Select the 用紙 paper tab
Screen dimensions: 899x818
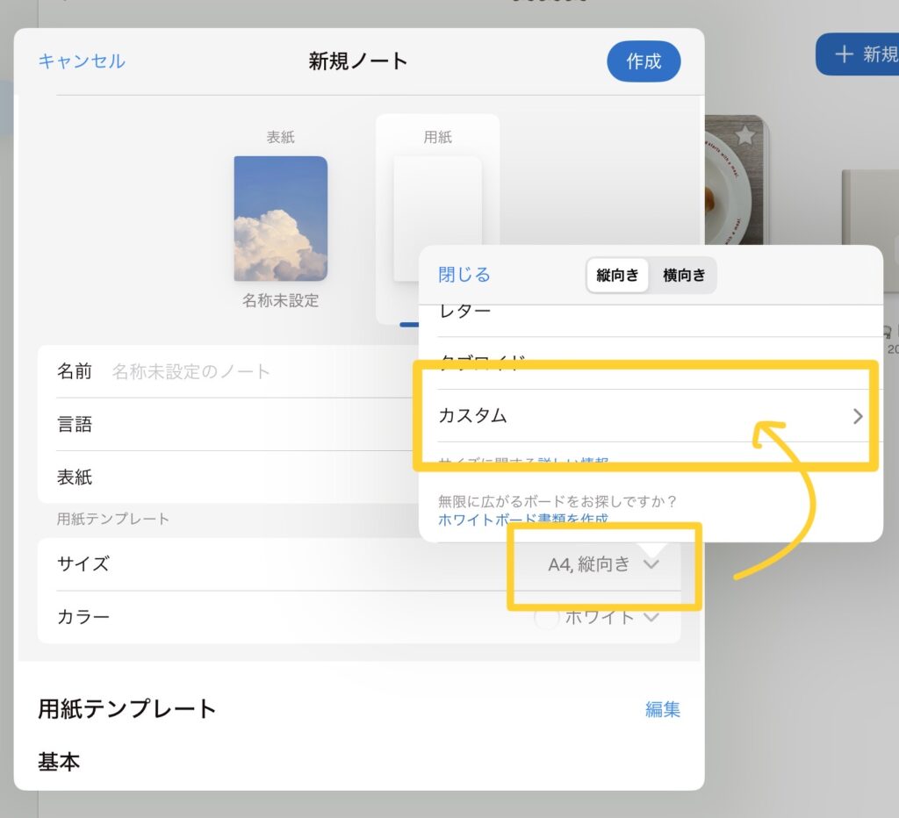click(x=437, y=219)
